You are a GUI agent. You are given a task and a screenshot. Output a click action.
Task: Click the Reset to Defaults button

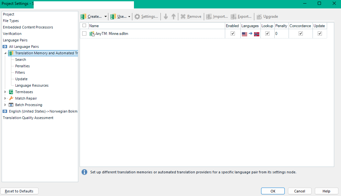tap(19, 191)
